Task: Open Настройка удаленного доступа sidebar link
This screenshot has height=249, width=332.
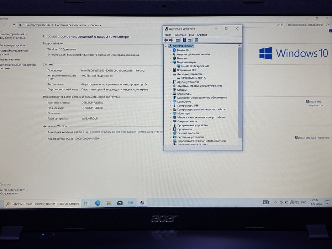Action: (x=14, y=52)
